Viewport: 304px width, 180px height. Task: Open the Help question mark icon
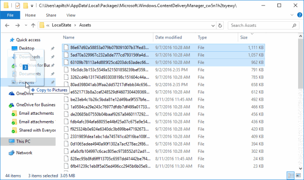tap(299, 15)
